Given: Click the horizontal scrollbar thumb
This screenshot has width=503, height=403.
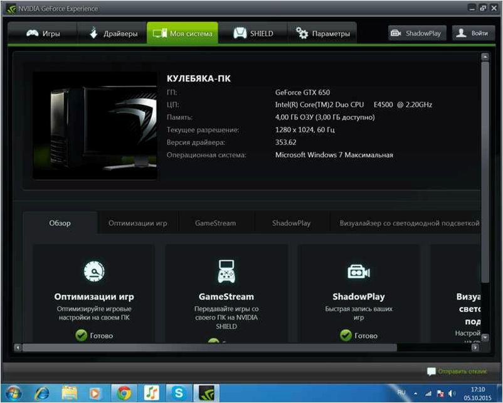Looking at the screenshot, I should [x=209, y=347].
